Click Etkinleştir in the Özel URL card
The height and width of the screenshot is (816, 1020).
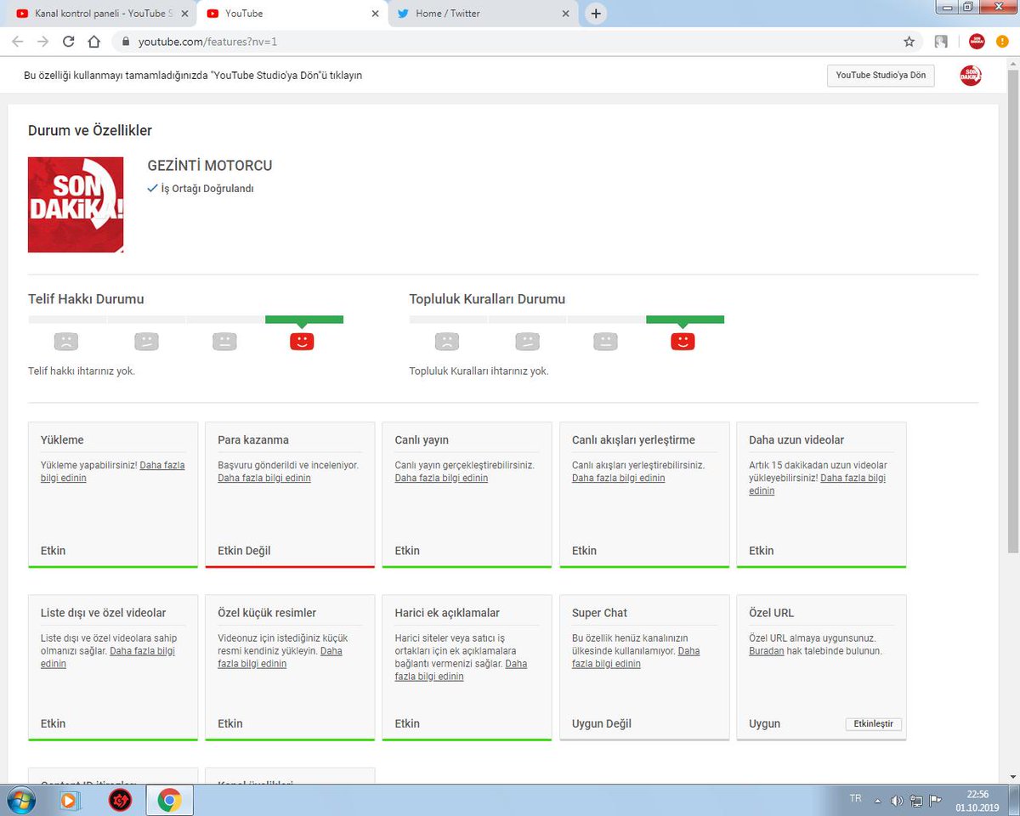[x=874, y=724]
